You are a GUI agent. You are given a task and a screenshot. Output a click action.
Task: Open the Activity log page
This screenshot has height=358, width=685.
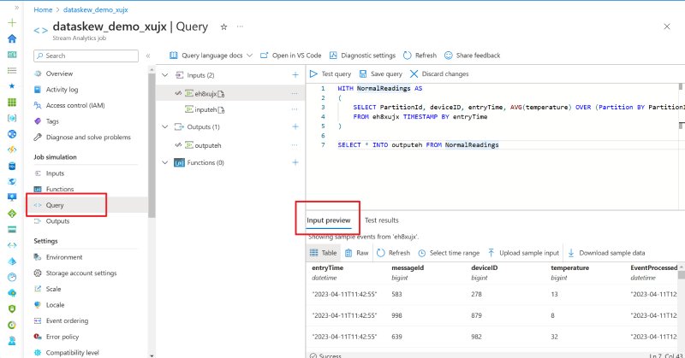[x=62, y=90]
